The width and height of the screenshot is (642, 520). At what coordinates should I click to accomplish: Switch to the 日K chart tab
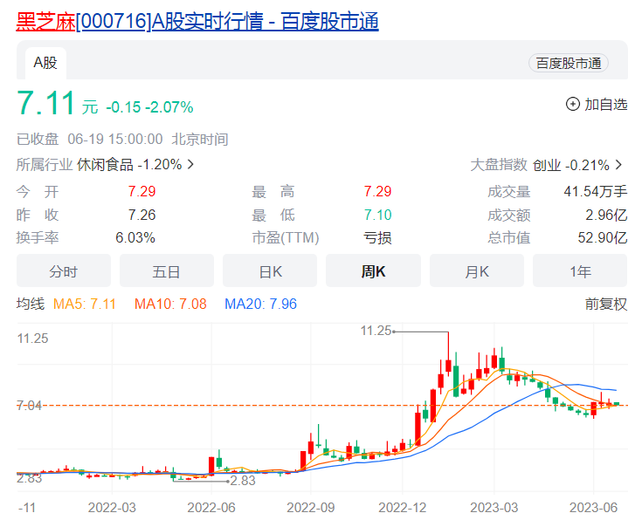[270, 270]
